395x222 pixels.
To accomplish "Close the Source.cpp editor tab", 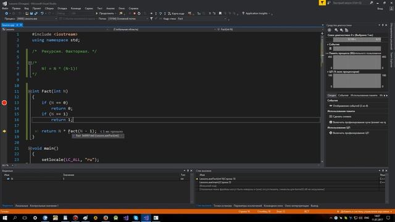I will 21,25.
